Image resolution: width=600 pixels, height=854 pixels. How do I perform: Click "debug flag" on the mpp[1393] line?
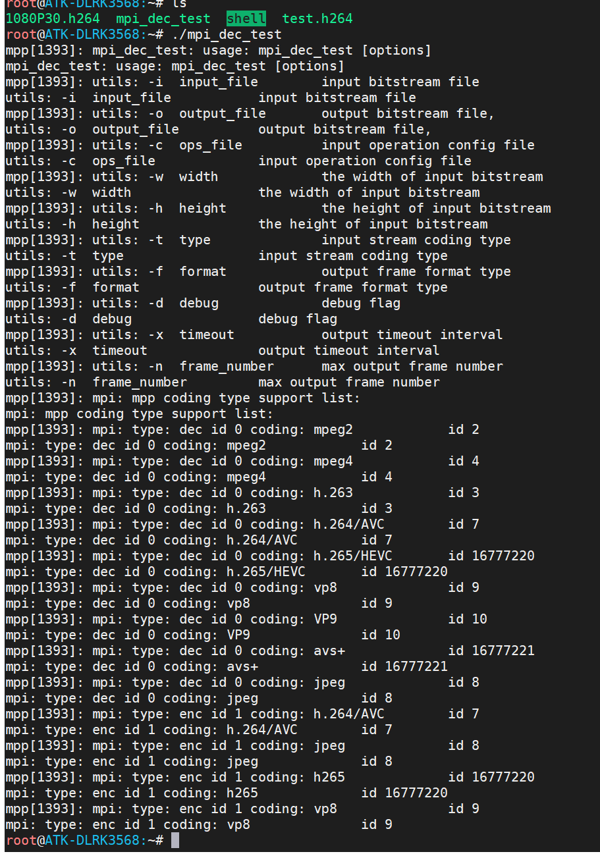(360, 303)
